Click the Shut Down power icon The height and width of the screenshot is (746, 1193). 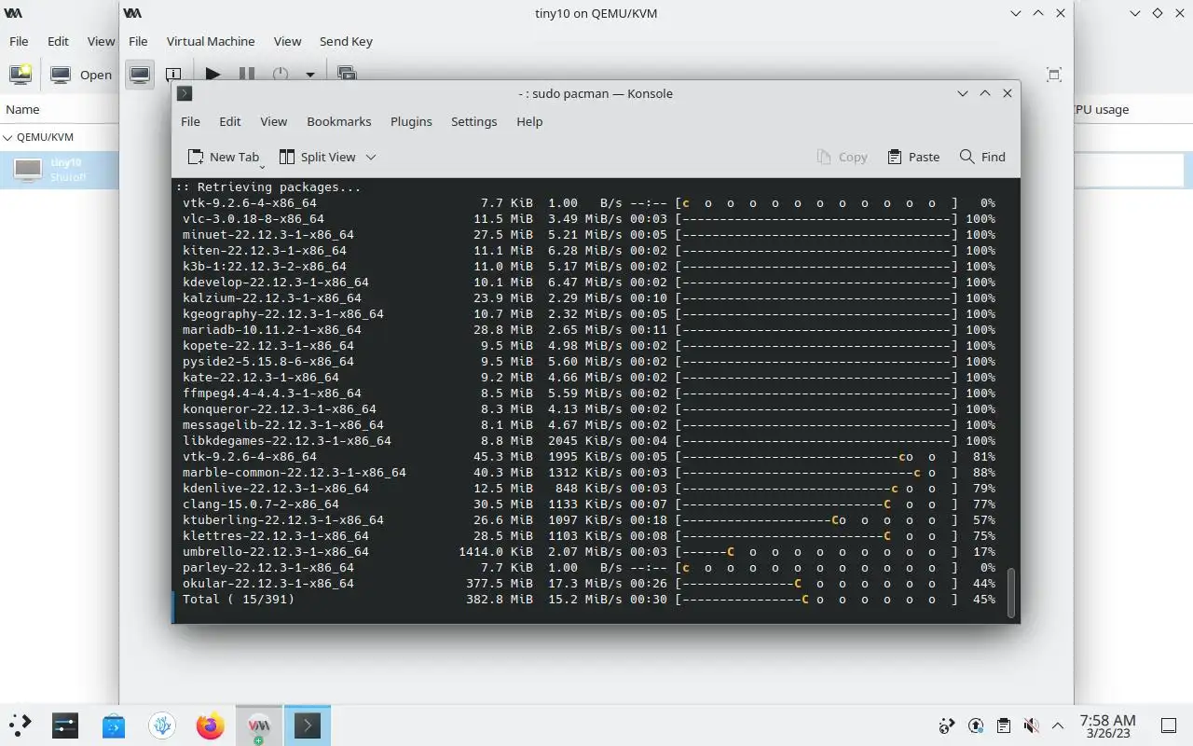[x=281, y=74]
